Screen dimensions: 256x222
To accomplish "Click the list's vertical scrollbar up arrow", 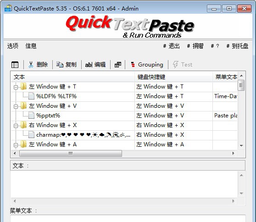I will [241, 76].
